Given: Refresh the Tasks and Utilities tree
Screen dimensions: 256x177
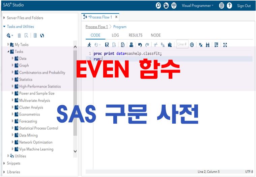Looking at the screenshot, I should tap(42, 35).
